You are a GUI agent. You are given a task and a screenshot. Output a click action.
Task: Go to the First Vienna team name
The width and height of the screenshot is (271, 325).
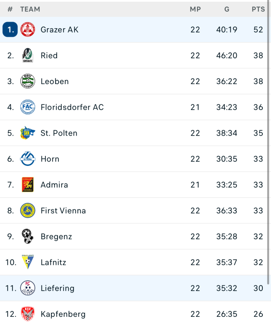(x=63, y=211)
